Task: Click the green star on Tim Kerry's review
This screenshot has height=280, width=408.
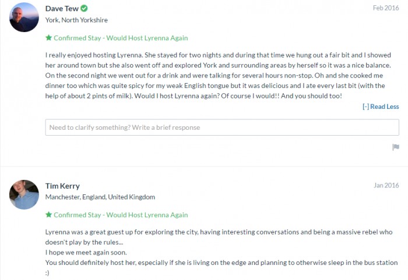Action: click(48, 215)
